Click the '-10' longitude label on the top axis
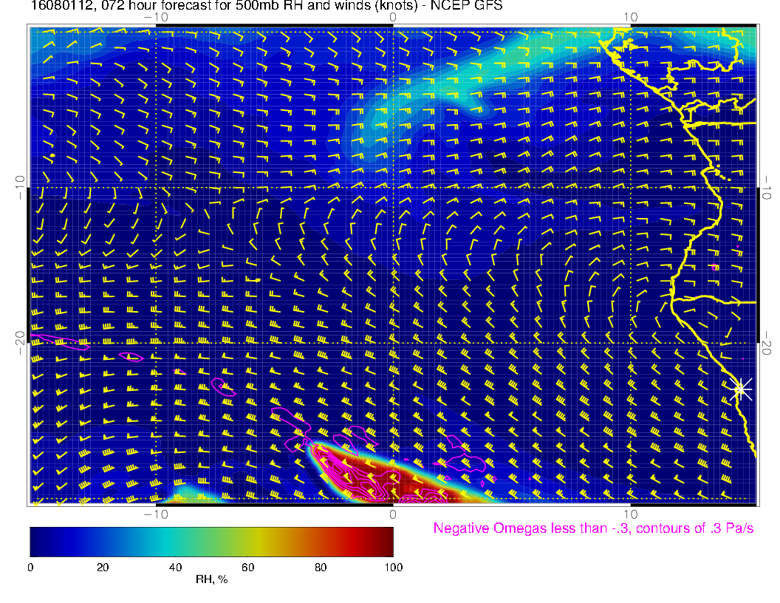The width and height of the screenshot is (780, 603). tap(156, 16)
